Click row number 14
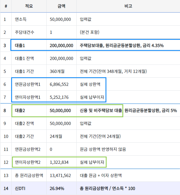Screen dimensions: 180x195 click(6, 189)
